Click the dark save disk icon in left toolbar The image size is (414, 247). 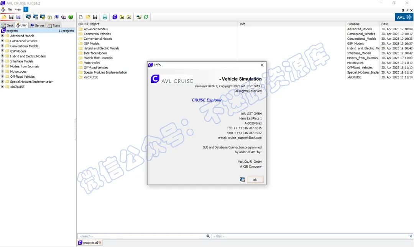point(11,17)
